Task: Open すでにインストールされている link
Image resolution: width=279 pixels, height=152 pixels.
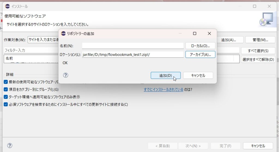Action: pos(163,89)
